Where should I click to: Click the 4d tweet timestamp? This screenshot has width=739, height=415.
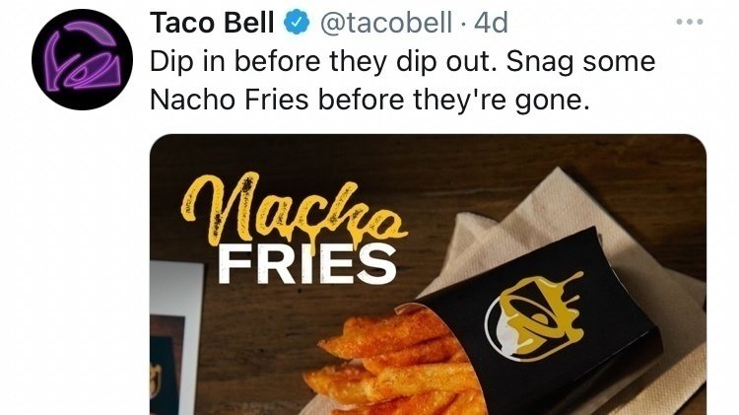coord(491,23)
